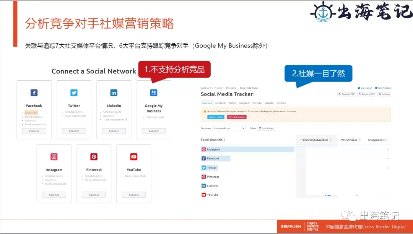Click the warning triangle icon in expired notice
The image size is (413, 234).
[x=205, y=111]
